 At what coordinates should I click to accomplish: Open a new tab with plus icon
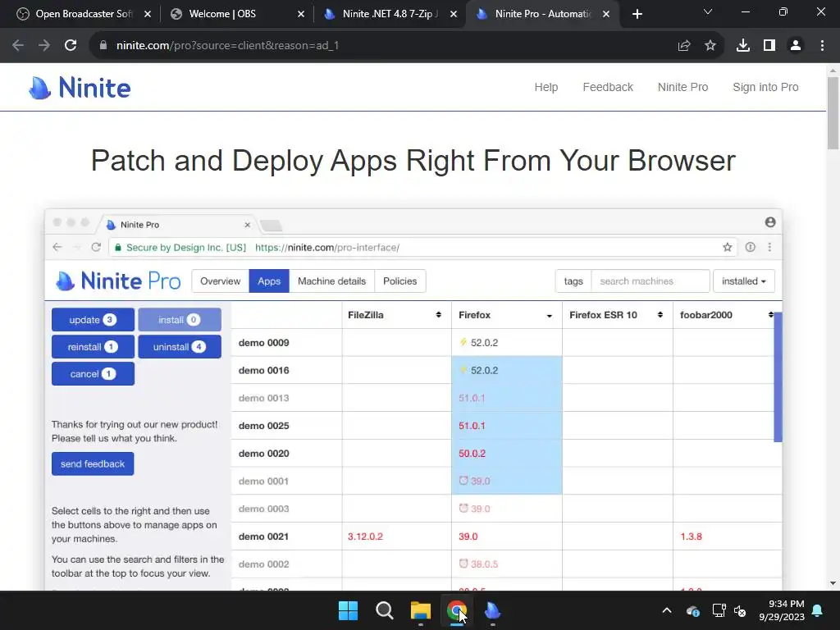[637, 15]
